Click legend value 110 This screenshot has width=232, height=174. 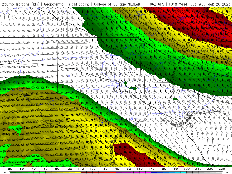coord(81,169)
